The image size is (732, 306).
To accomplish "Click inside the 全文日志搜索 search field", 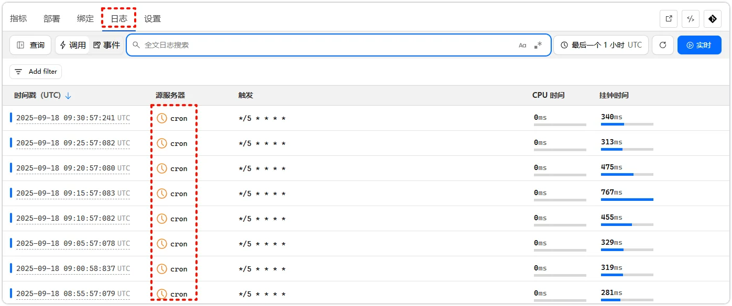I will (314, 45).
